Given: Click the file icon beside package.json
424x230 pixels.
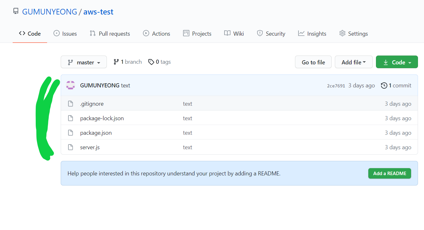Looking at the screenshot, I should pyautogui.click(x=71, y=133).
